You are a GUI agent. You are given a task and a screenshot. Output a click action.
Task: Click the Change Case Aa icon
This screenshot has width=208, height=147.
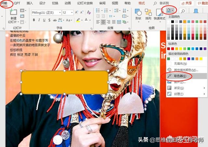[68, 20]
